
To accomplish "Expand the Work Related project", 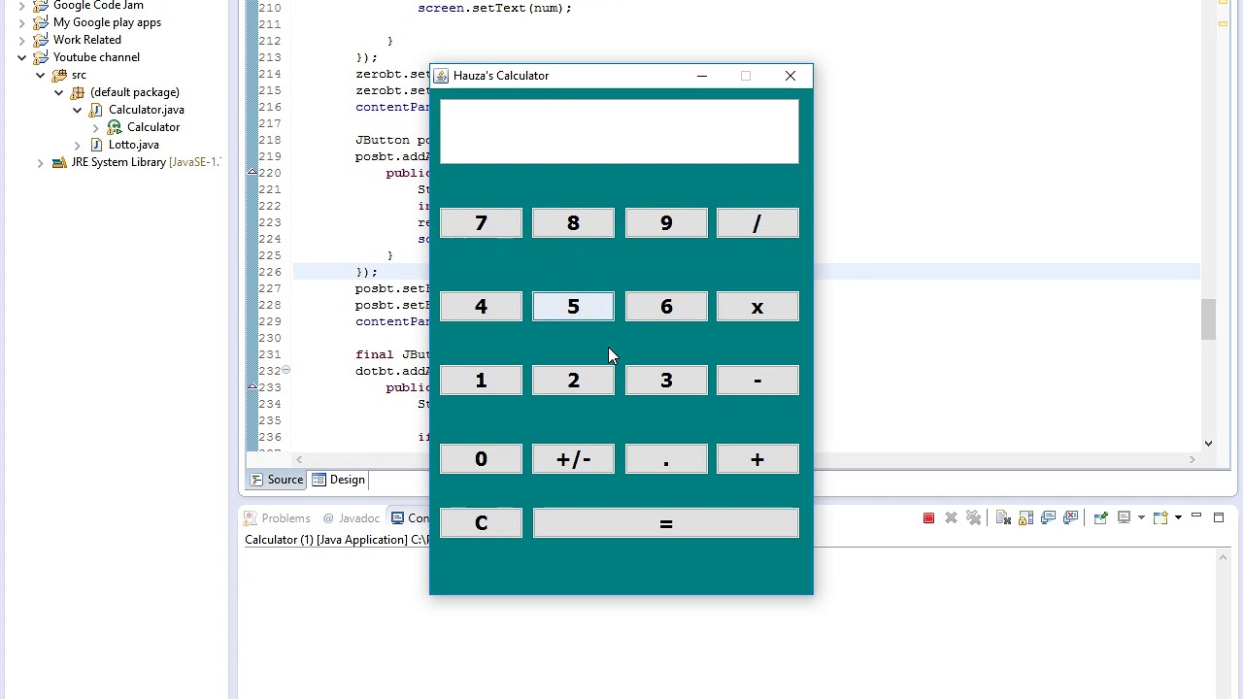I will click(x=22, y=40).
